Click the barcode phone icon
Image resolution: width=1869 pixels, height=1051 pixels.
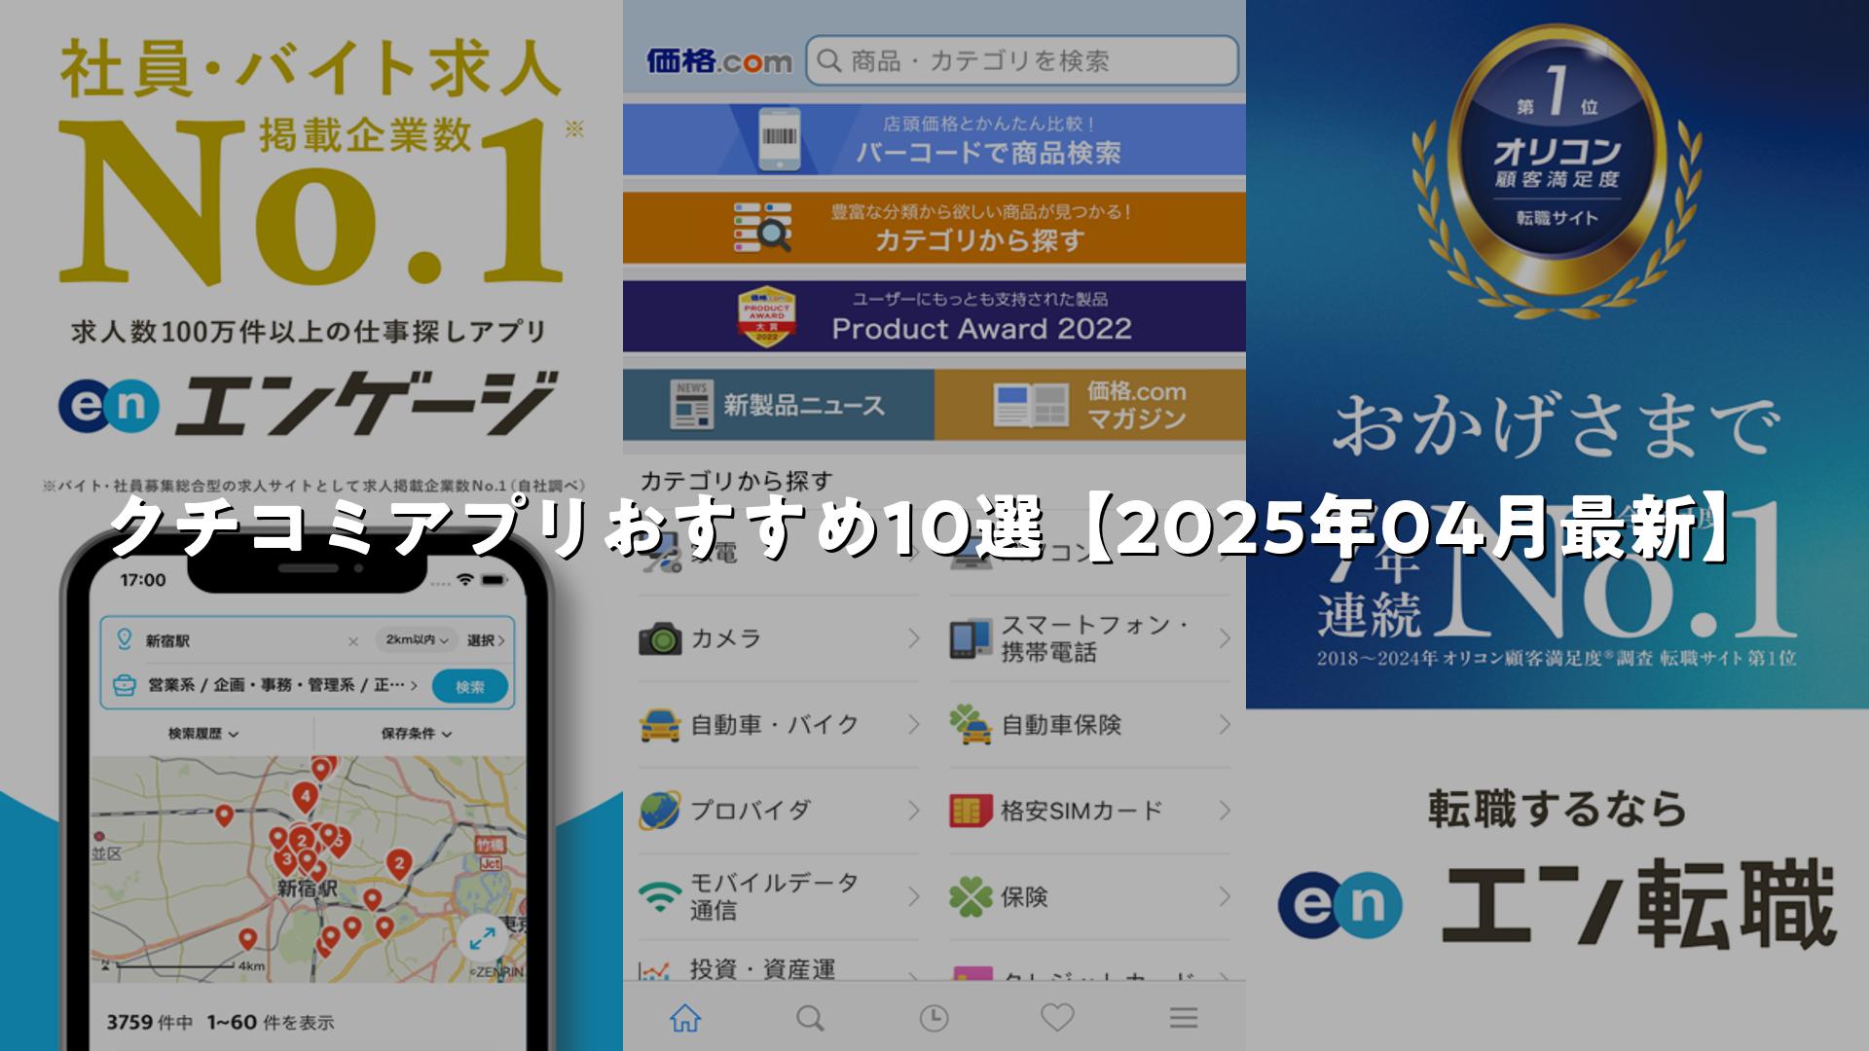(779, 139)
